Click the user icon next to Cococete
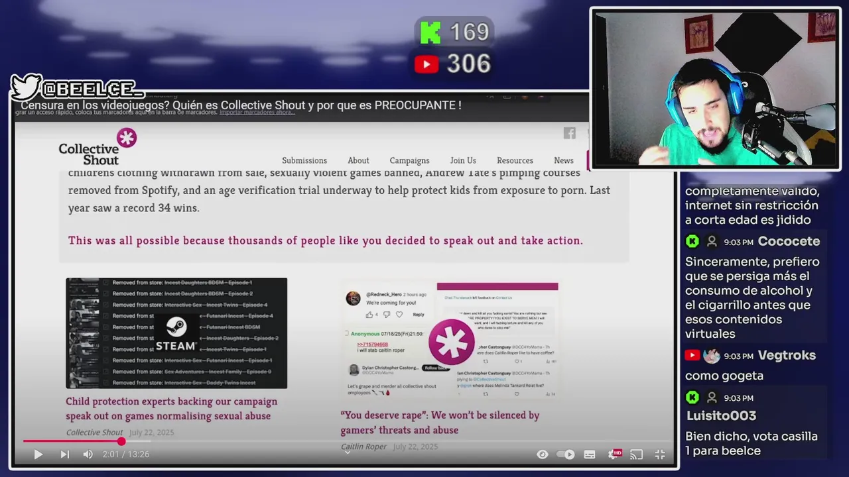849x477 pixels. (712, 241)
